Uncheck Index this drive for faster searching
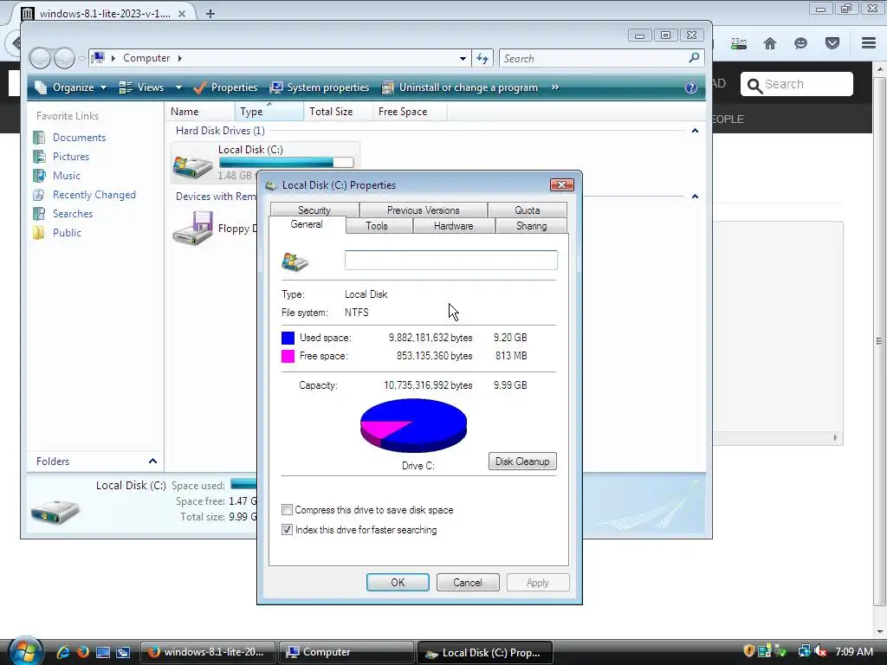The image size is (887, 665). (x=288, y=530)
